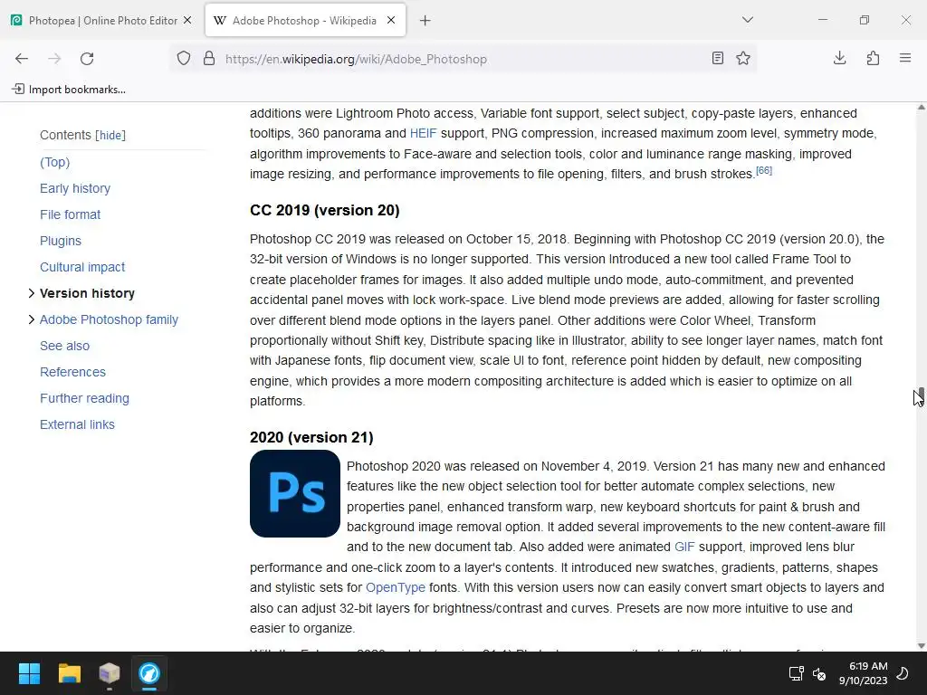Open the notifications moon icon
The height and width of the screenshot is (695, 927).
pos(903,673)
